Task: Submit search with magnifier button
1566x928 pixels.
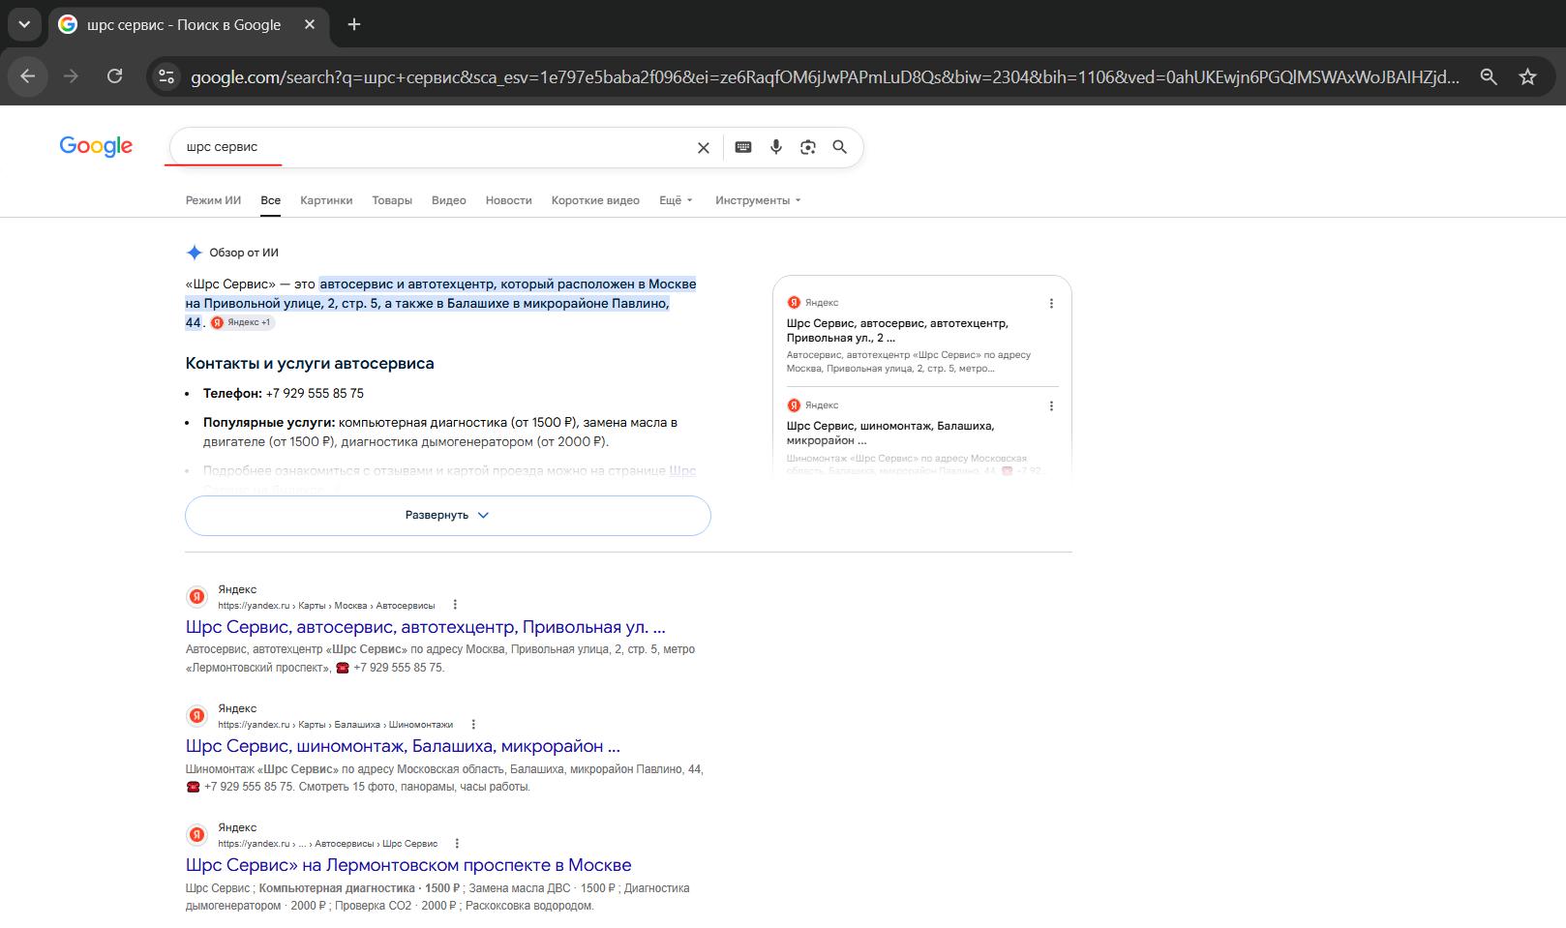Action: [840, 147]
